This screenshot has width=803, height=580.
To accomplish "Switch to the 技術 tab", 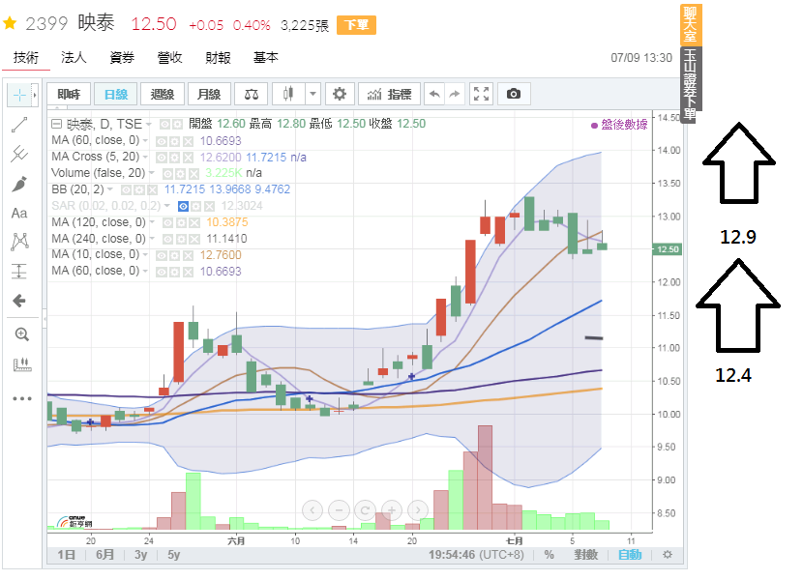I will pyautogui.click(x=25, y=57).
